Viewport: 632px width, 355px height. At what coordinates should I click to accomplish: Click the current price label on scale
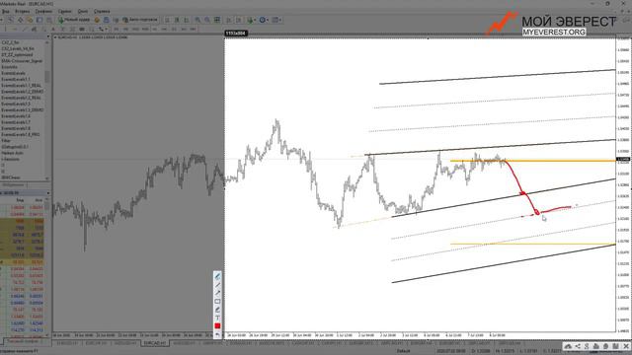[x=623, y=160]
